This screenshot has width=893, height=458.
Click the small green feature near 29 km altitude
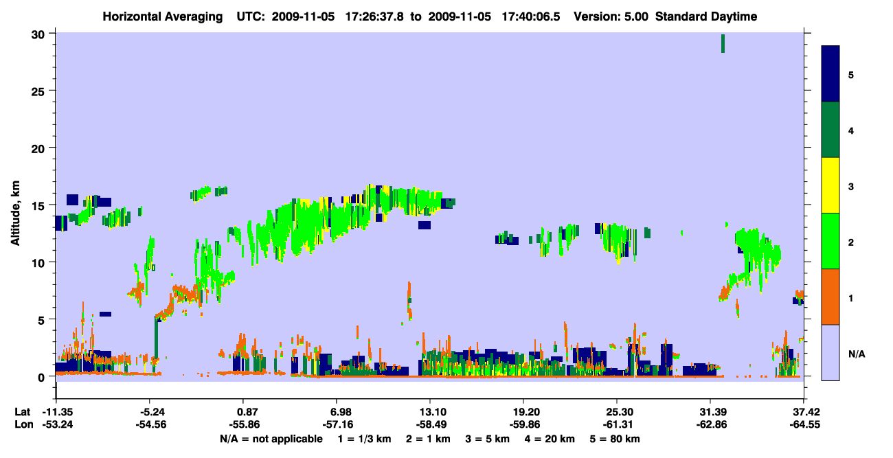point(723,43)
